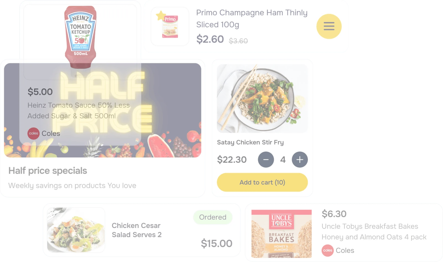Image resolution: width=443 pixels, height=262 pixels.
Task: Open the Chicken Cesar Salad image
Action: pyautogui.click(x=76, y=230)
